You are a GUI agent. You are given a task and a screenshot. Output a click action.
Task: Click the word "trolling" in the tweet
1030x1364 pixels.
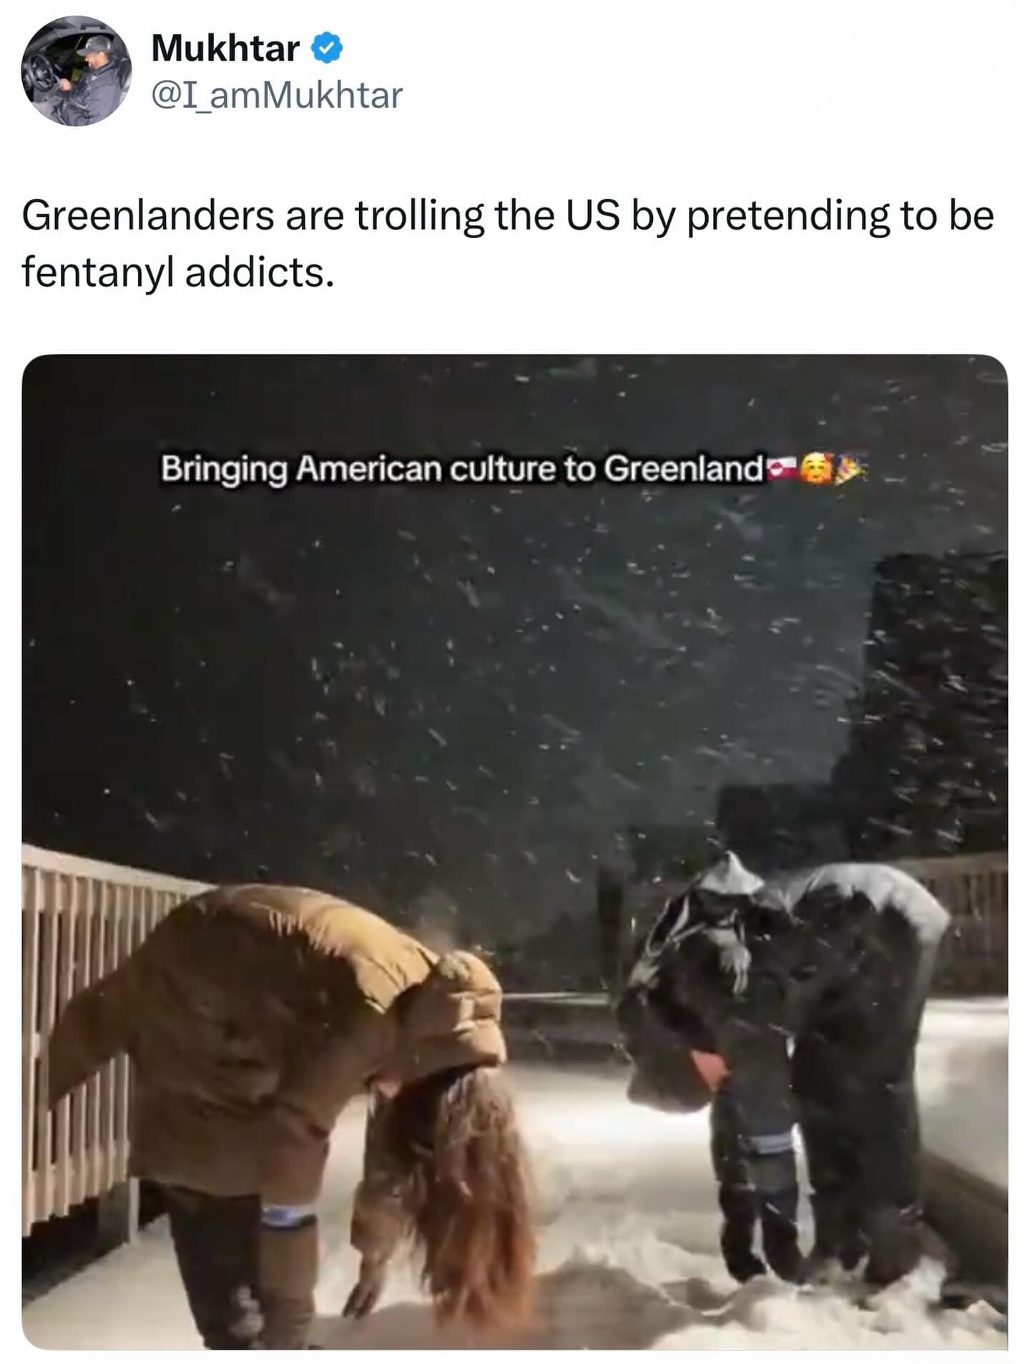[x=419, y=215]
